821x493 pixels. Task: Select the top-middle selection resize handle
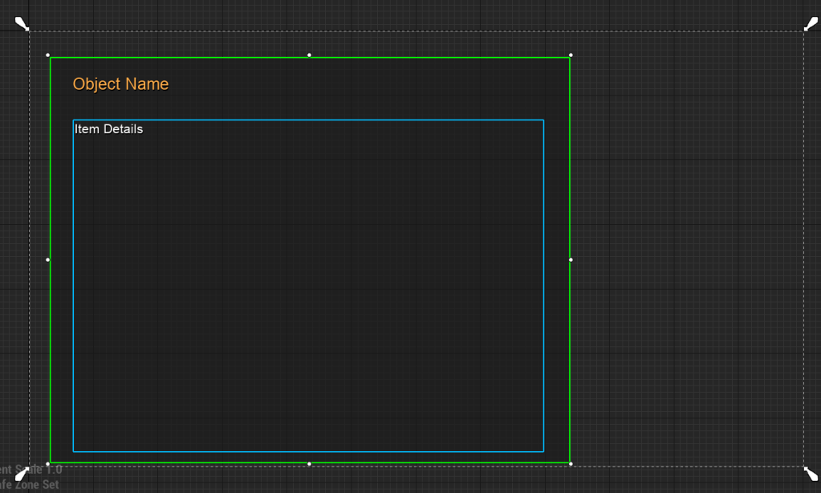[309, 55]
